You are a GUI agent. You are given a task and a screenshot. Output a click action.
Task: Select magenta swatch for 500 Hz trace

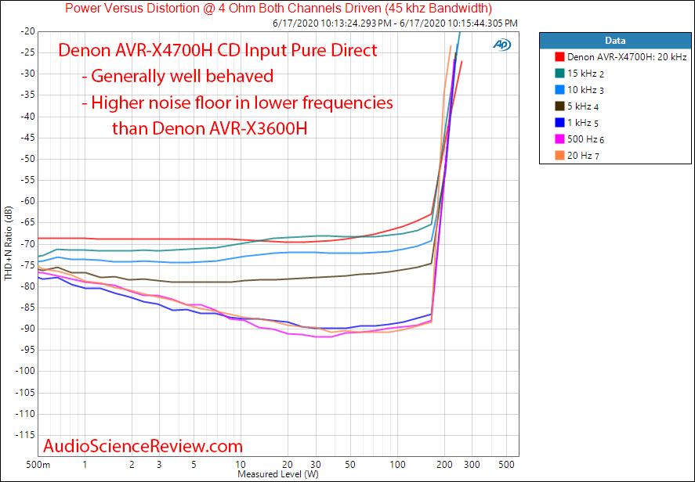point(559,139)
